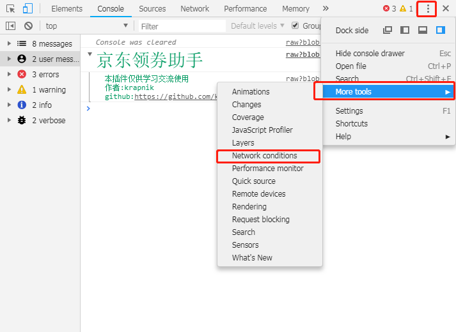Click into the console Filter field
The width and height of the screenshot is (456, 332).
coord(182,26)
